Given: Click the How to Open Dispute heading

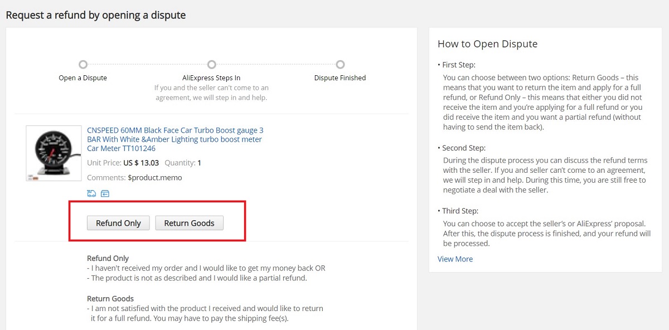Looking at the screenshot, I should point(487,43).
